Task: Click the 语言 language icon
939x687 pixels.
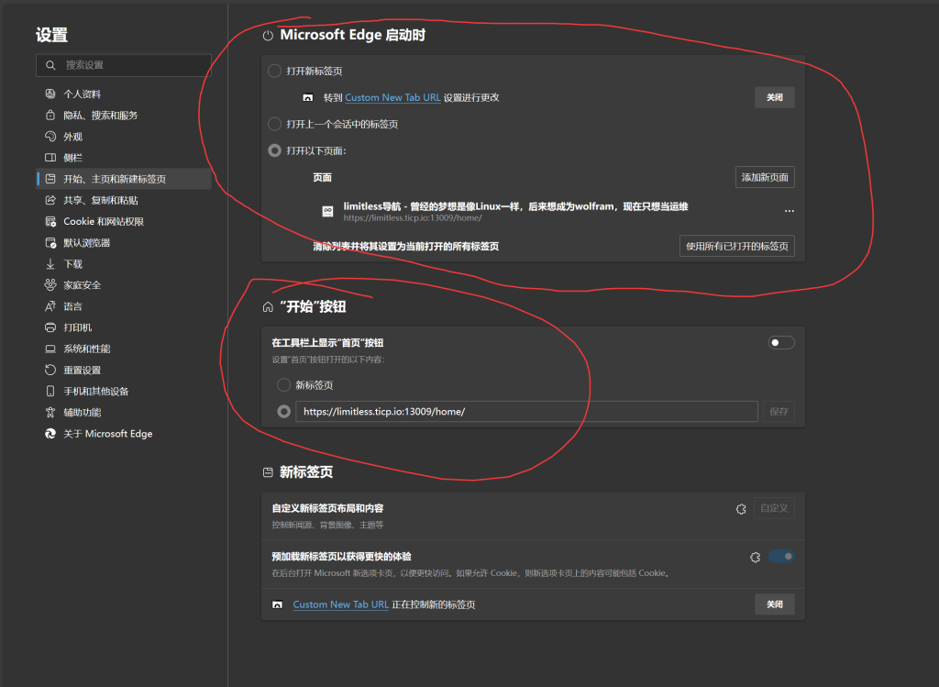Action: tap(50, 306)
